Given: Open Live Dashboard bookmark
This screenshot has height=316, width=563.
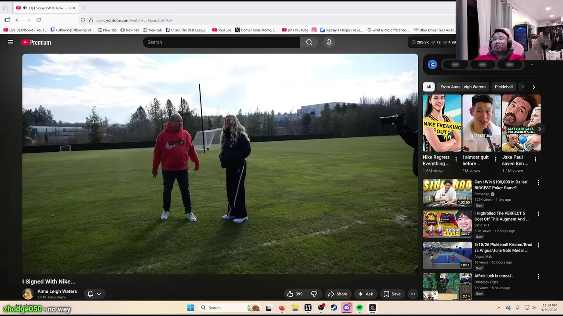Looking at the screenshot, I should tap(25, 30).
